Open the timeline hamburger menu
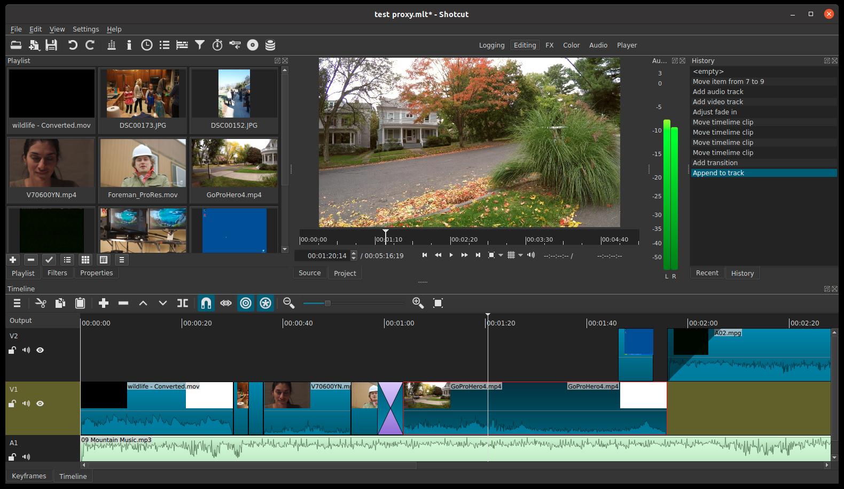Viewport: 844px width, 489px height. pos(17,303)
